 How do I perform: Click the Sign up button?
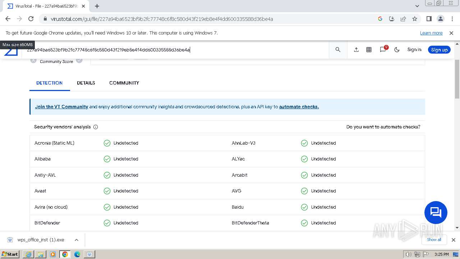(439, 50)
